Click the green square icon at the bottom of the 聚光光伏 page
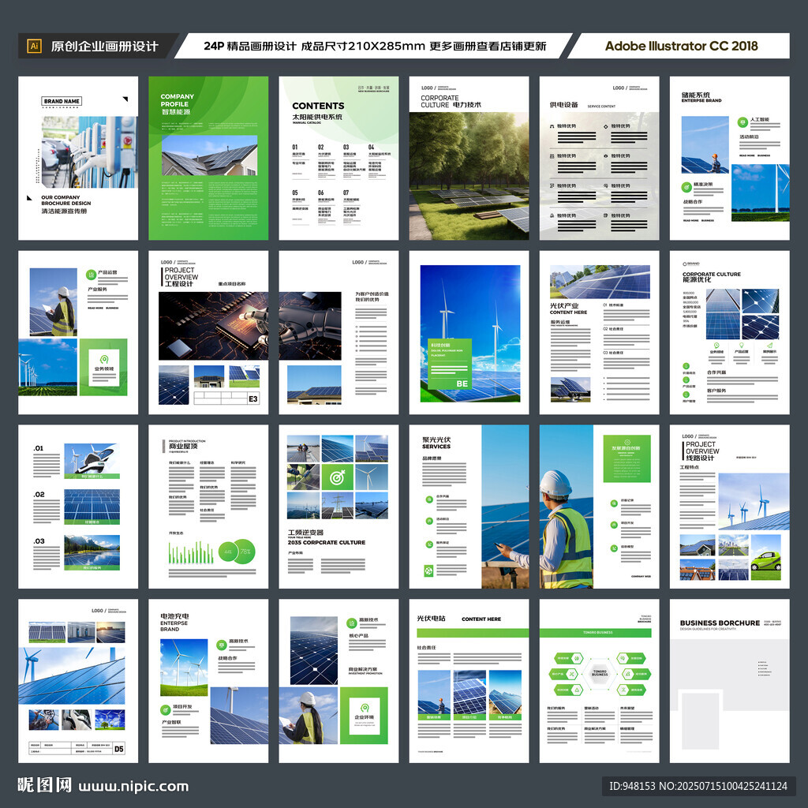This screenshot has width=808, height=808. click(x=428, y=570)
